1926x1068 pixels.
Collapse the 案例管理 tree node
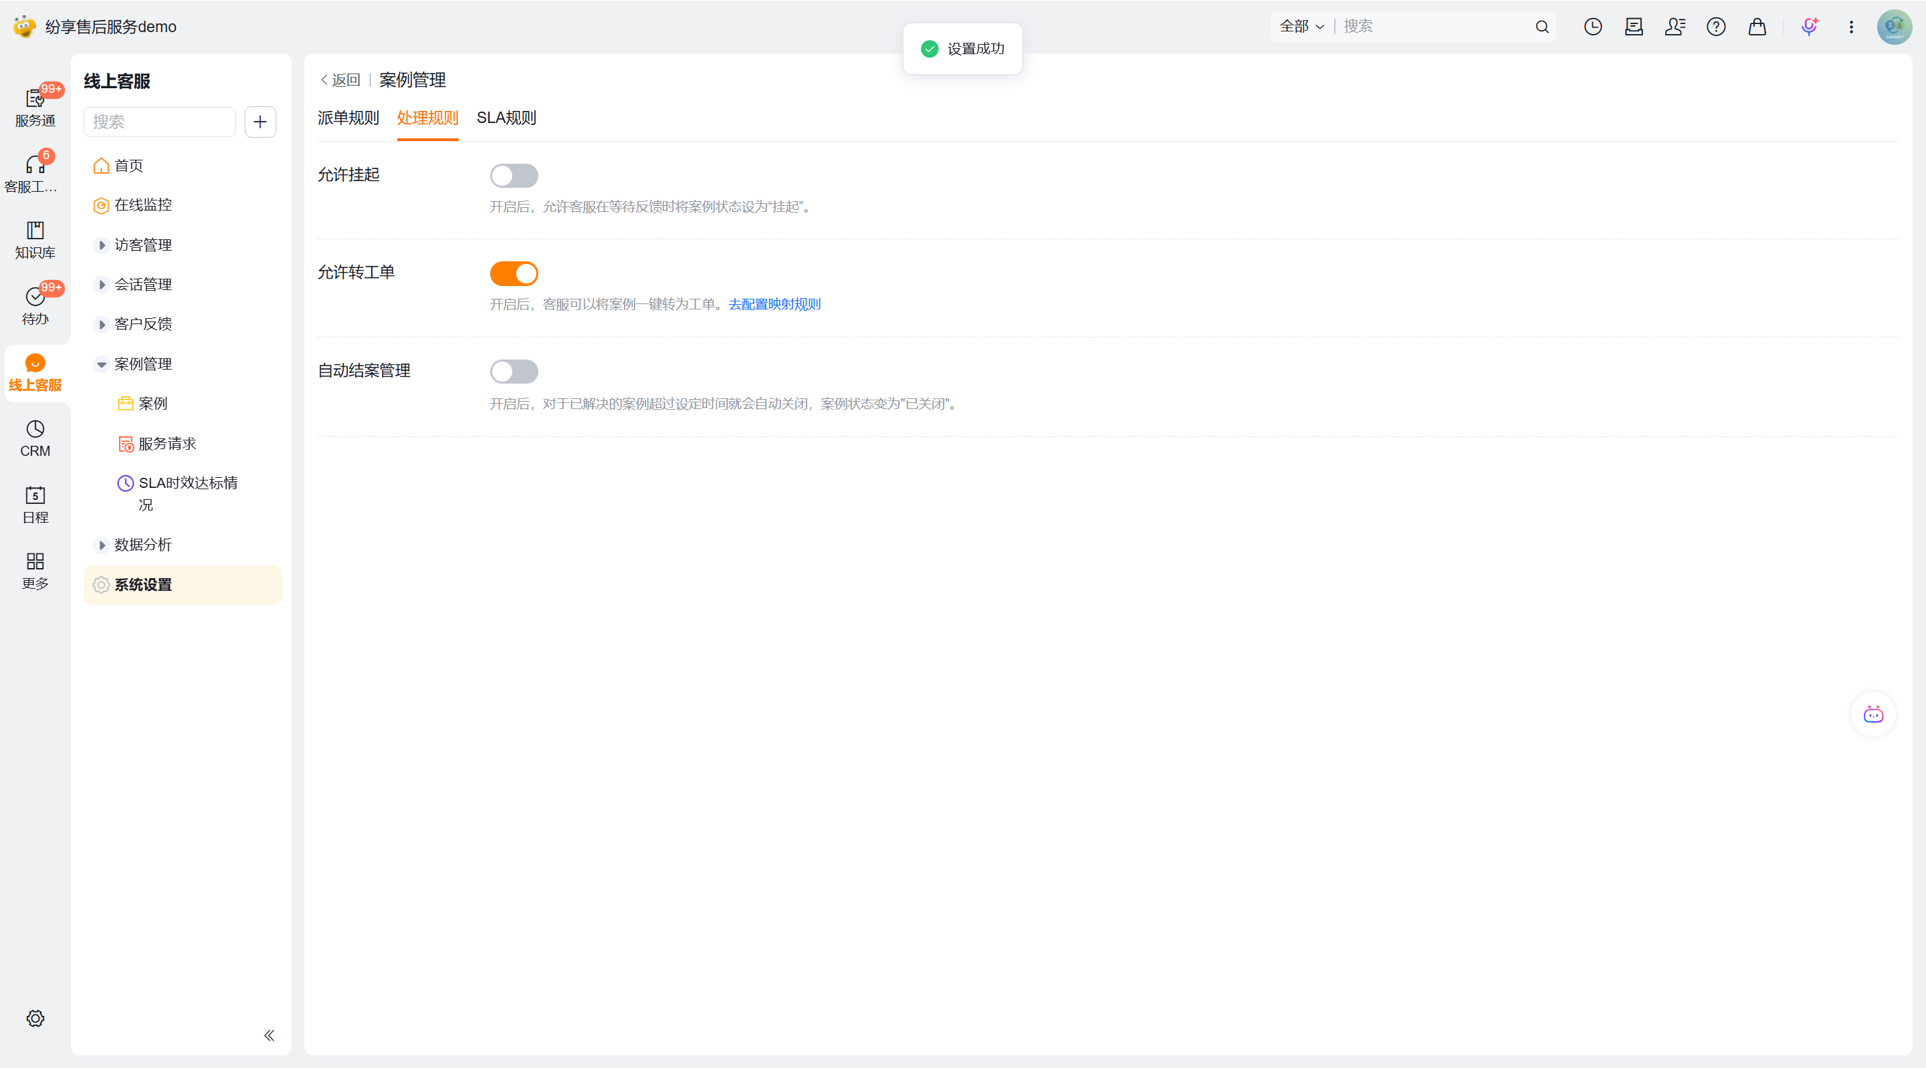(x=102, y=364)
